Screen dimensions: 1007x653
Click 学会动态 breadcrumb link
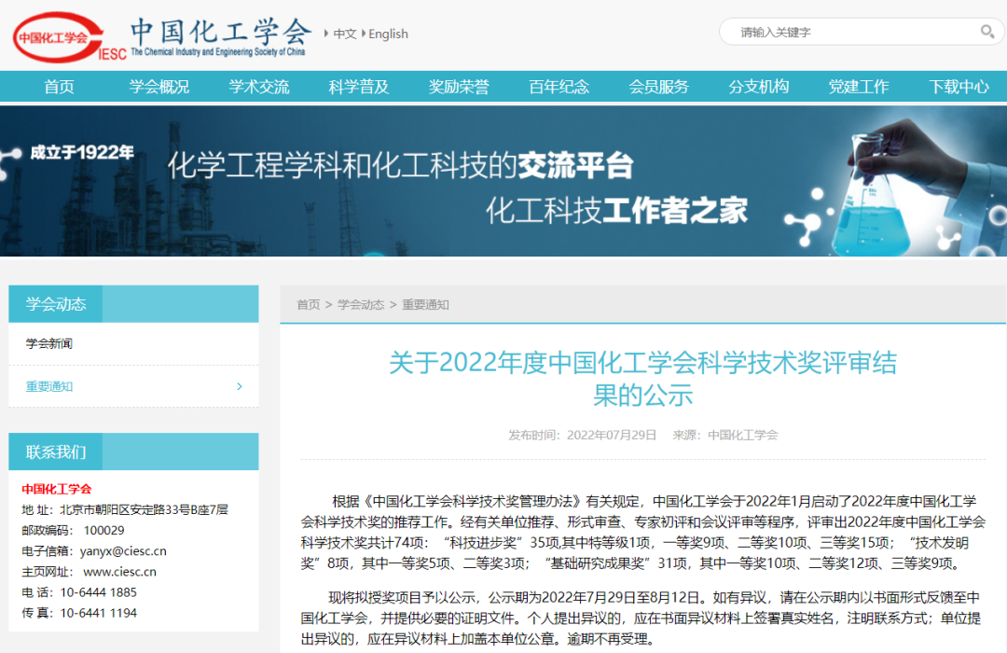[361, 305]
